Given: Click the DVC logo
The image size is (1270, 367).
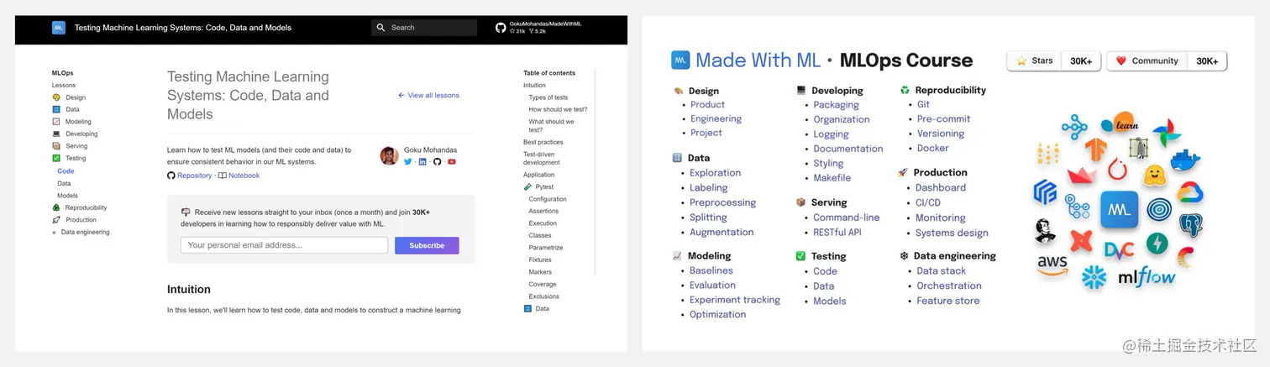Looking at the screenshot, I should pyautogui.click(x=1119, y=249).
